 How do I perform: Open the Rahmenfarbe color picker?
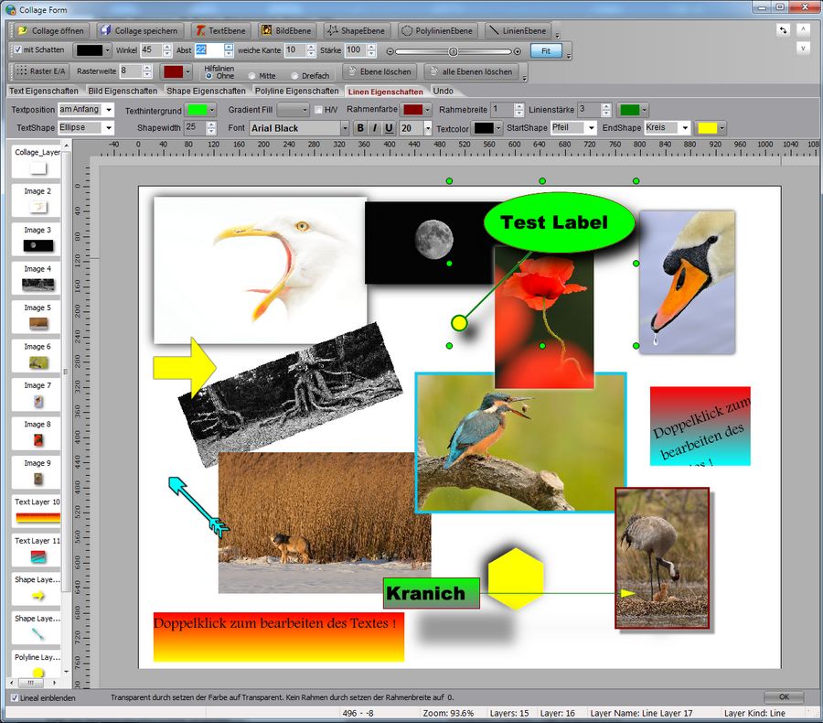413,108
